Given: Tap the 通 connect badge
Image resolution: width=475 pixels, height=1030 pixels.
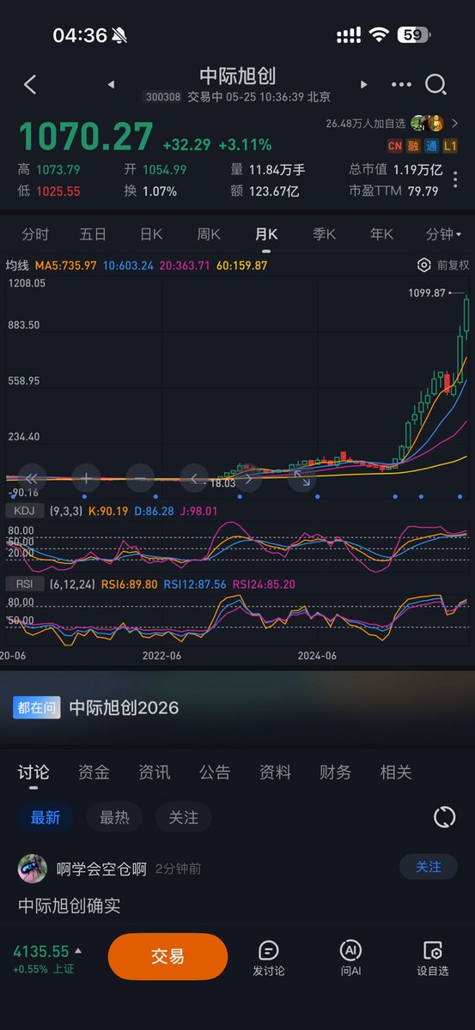Looking at the screenshot, I should point(434,146).
